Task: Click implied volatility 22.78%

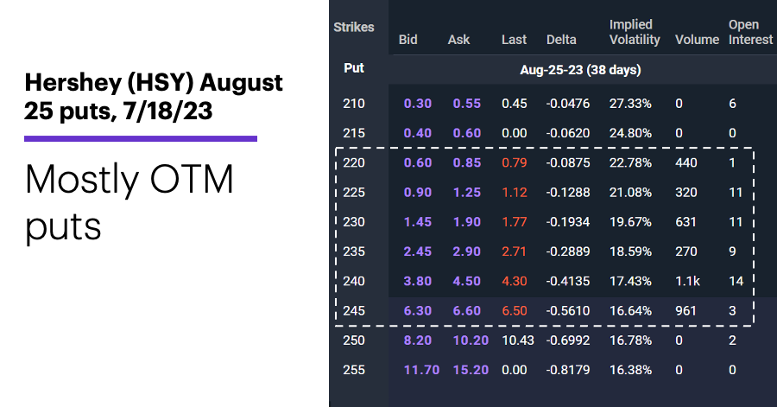Action: (630, 162)
